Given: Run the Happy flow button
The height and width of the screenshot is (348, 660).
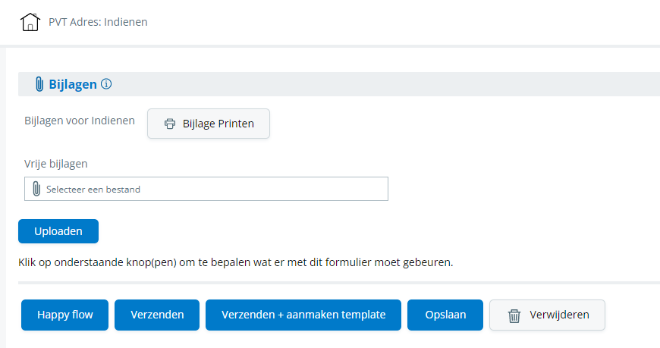Looking at the screenshot, I should coord(64,315).
